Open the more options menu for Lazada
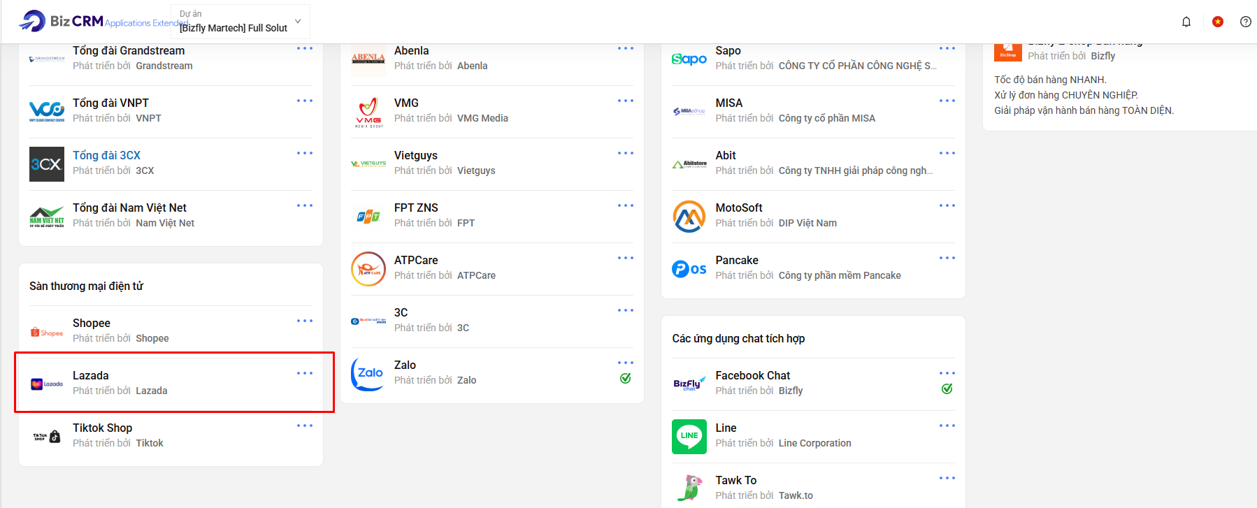1257x508 pixels. tap(305, 374)
